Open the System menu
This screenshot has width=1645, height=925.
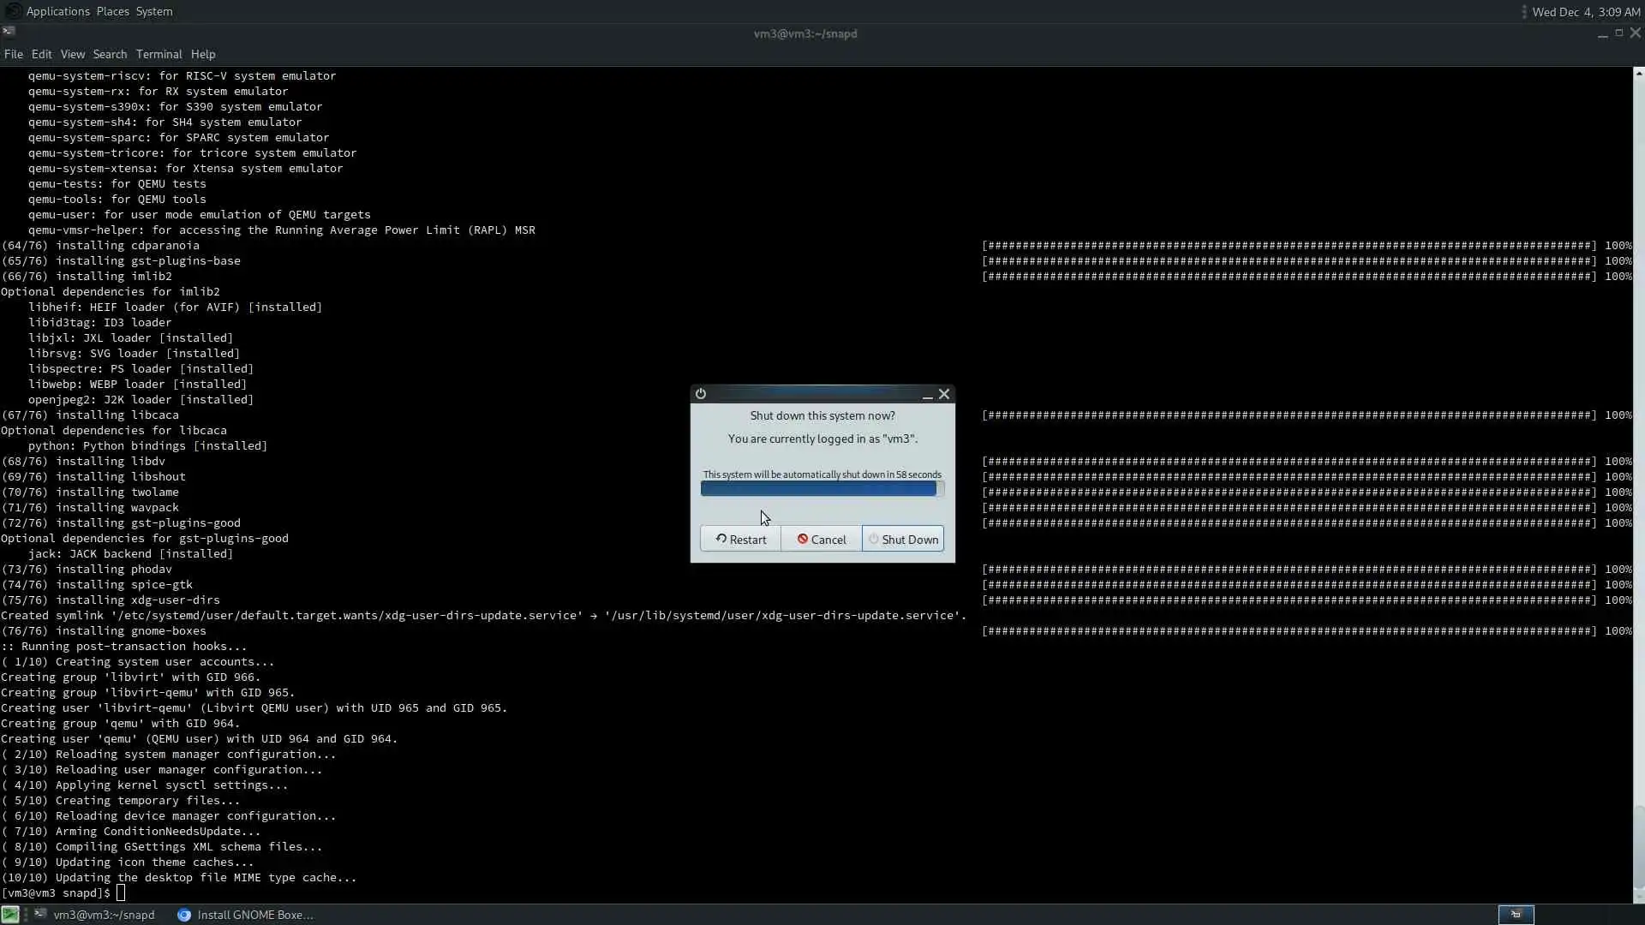[154, 11]
